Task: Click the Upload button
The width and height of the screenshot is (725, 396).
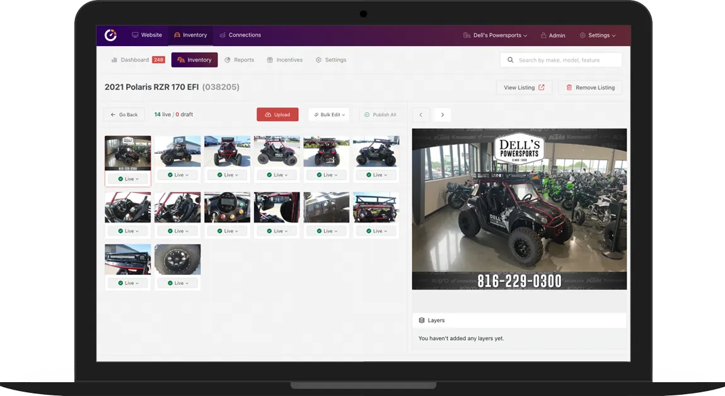Action: (x=277, y=114)
